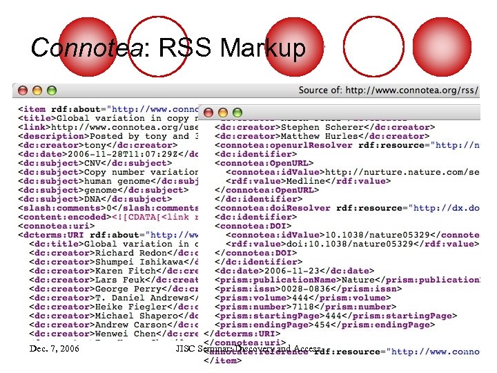
Task: Close the back source window via red button
Action: click(x=23, y=90)
